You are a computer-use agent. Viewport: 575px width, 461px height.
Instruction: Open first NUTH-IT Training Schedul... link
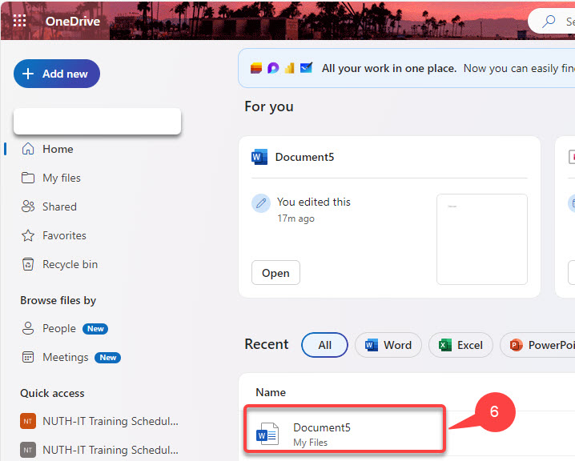click(x=111, y=422)
